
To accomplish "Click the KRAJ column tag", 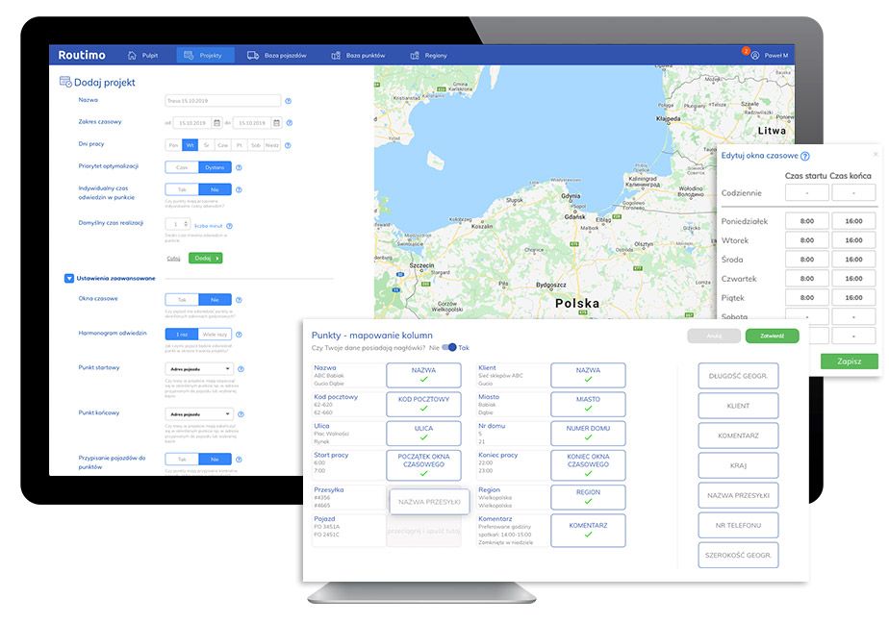I will [738, 465].
